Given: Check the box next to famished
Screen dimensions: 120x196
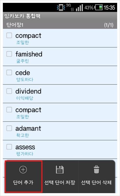Looking at the screenshot, I should tap(9, 54).
